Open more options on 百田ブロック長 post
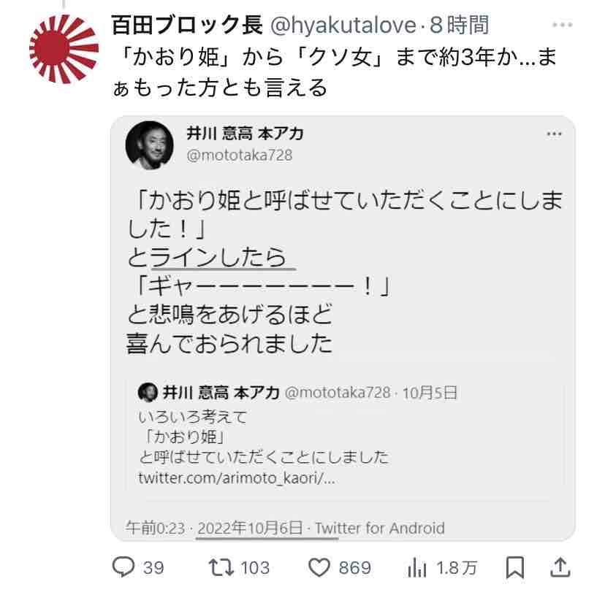Image resolution: width=605 pixels, height=595 pixels. pyautogui.click(x=562, y=26)
